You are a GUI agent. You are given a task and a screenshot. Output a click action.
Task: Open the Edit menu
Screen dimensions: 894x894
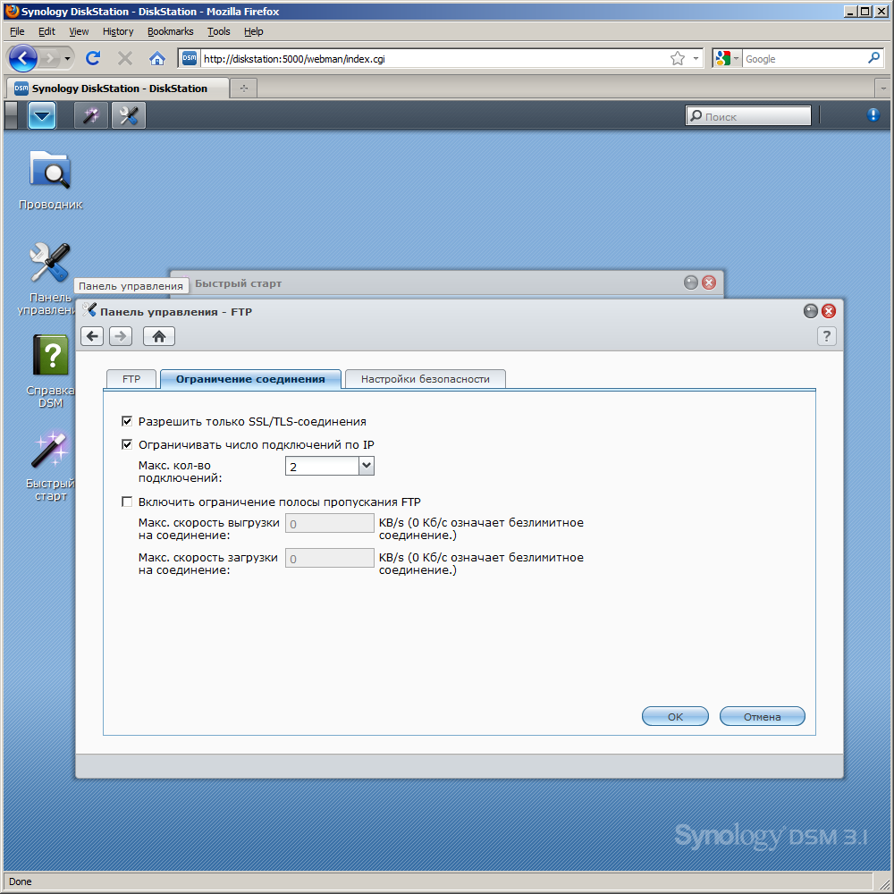tap(46, 31)
